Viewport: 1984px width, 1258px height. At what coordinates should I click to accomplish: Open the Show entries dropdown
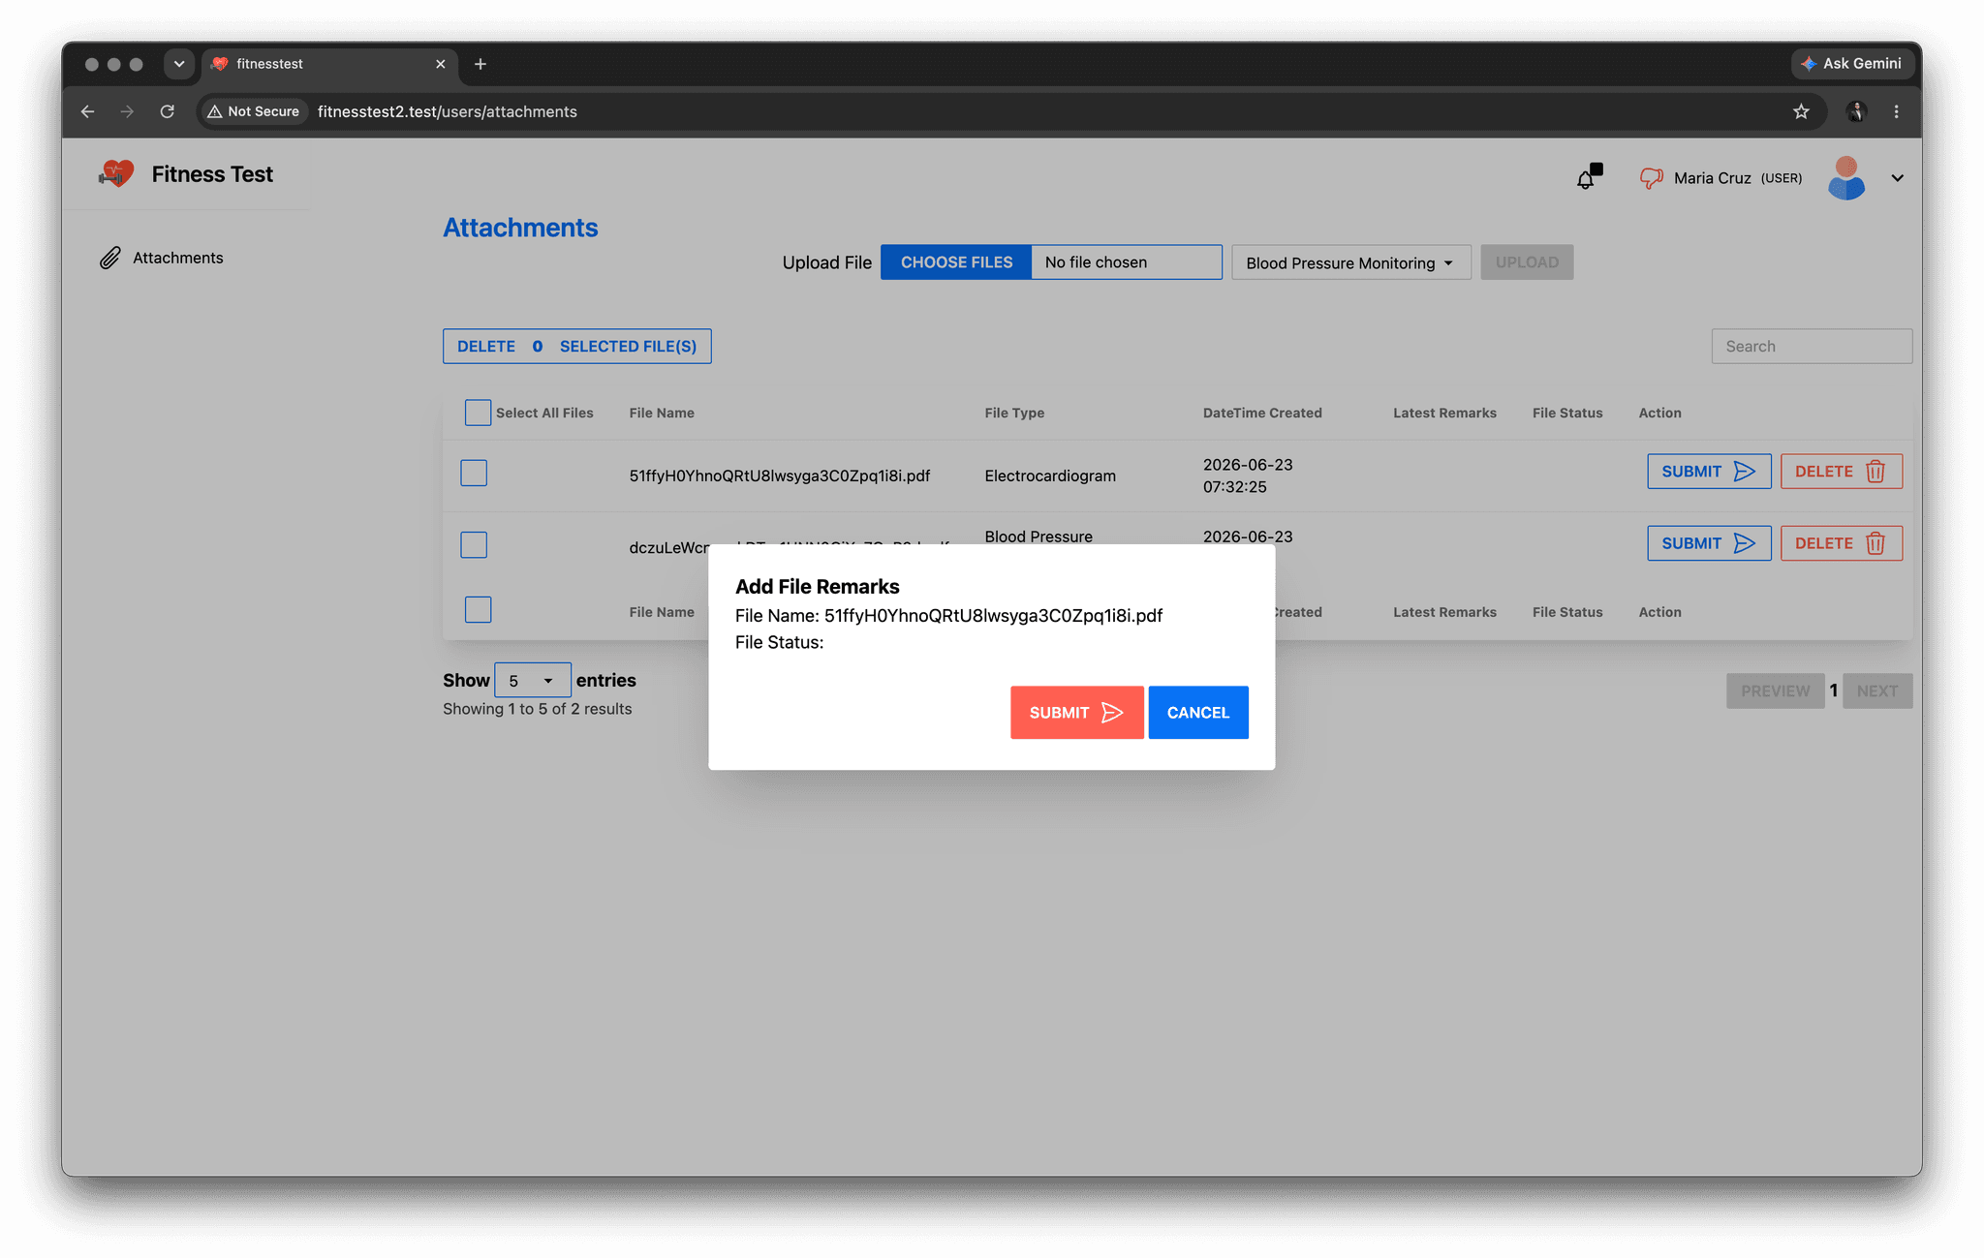coord(532,680)
